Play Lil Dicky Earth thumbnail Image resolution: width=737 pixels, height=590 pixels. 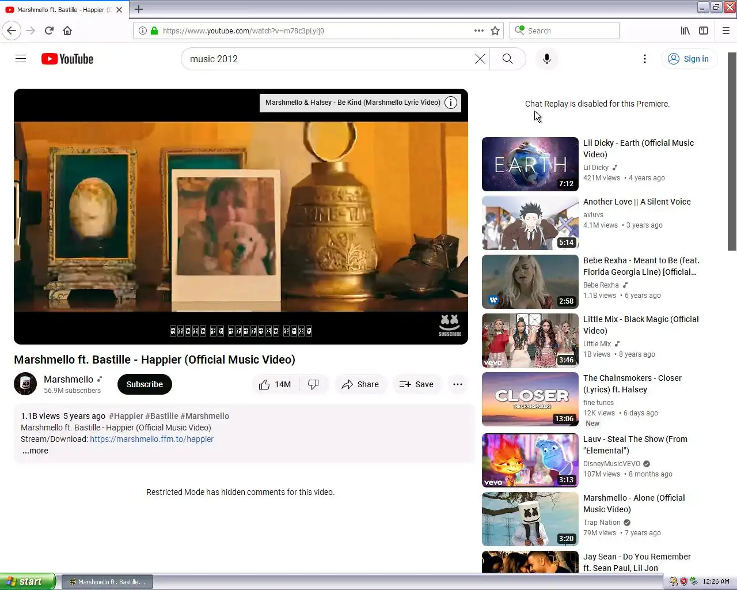click(x=530, y=164)
